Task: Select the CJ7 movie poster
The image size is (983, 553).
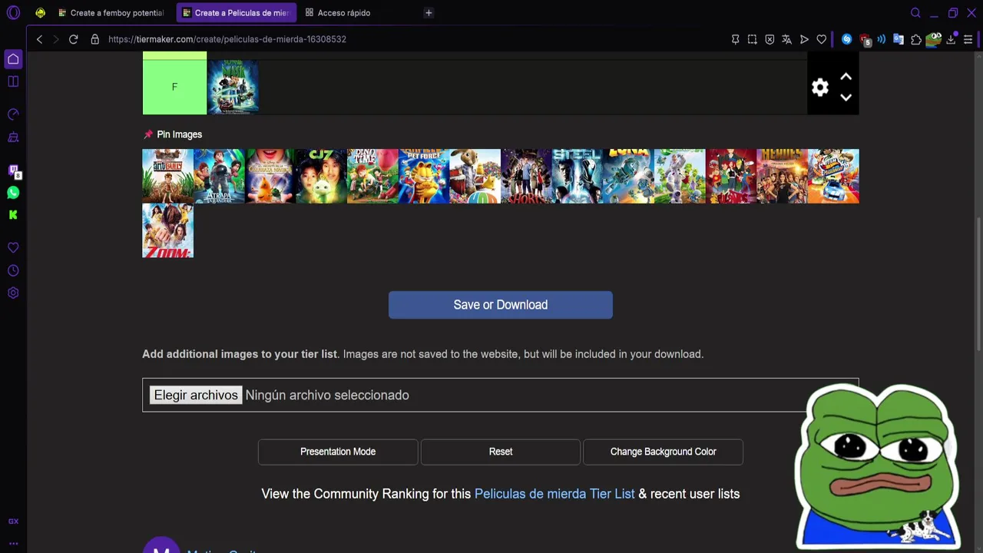Action: [321, 177]
